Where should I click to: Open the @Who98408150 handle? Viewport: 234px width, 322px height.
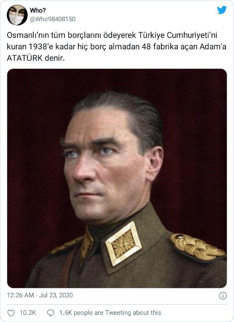[53, 19]
